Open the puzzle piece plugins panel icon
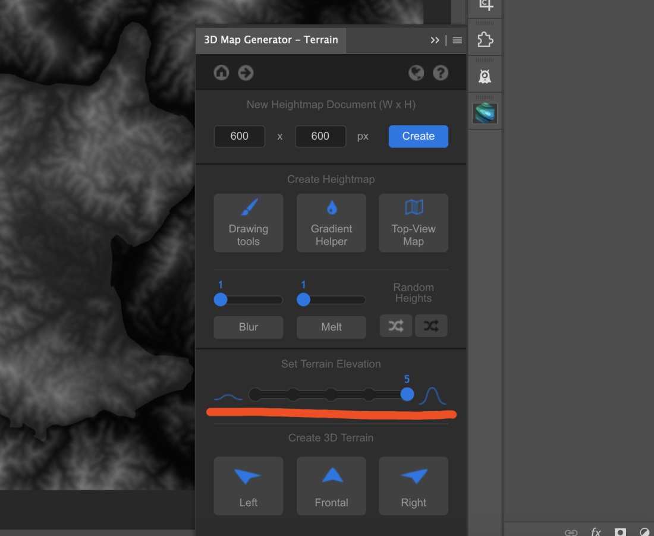The width and height of the screenshot is (654, 536). 485,40
